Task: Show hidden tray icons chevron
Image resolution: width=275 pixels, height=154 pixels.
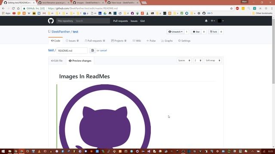Action: click(x=252, y=151)
